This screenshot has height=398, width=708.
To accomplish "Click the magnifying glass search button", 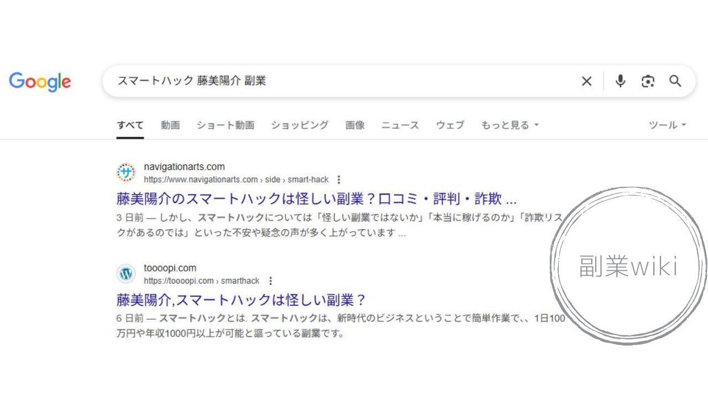I will pyautogui.click(x=675, y=81).
